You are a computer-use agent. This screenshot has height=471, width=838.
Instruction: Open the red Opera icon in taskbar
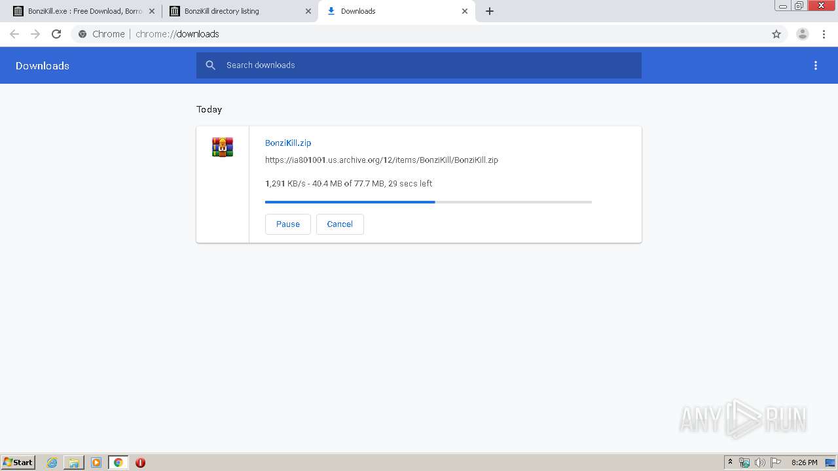tap(140, 462)
